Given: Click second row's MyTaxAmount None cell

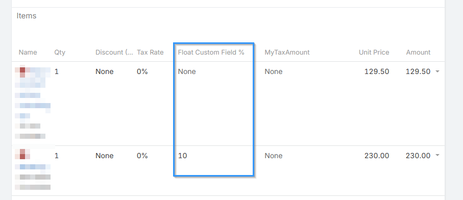Looking at the screenshot, I should point(274,156).
